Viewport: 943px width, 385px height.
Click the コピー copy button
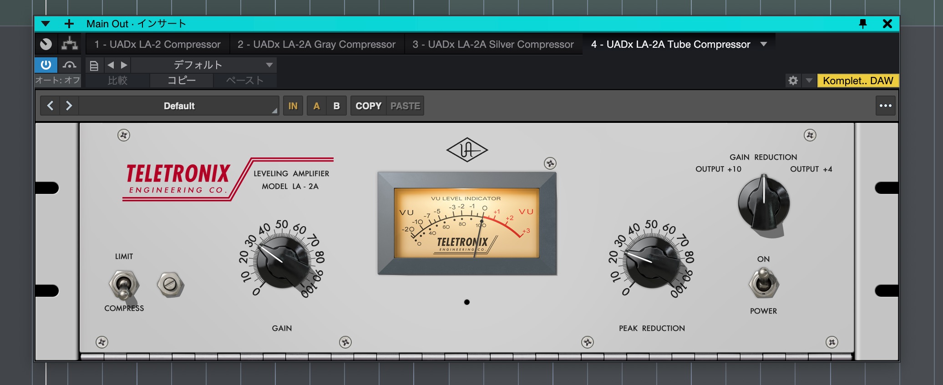[x=182, y=81]
